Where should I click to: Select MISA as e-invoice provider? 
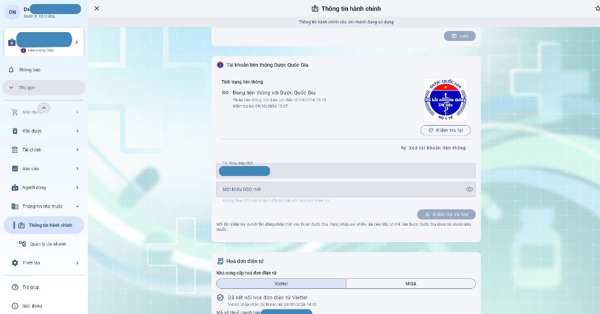coord(411,284)
